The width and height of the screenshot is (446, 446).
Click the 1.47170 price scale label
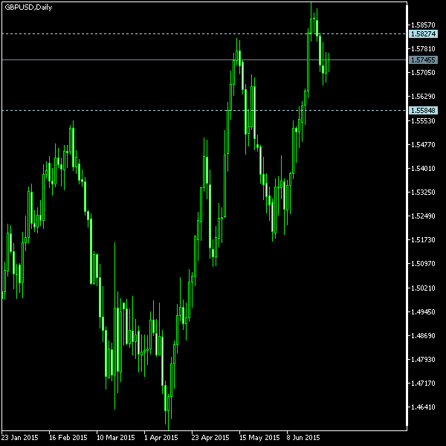point(423,384)
